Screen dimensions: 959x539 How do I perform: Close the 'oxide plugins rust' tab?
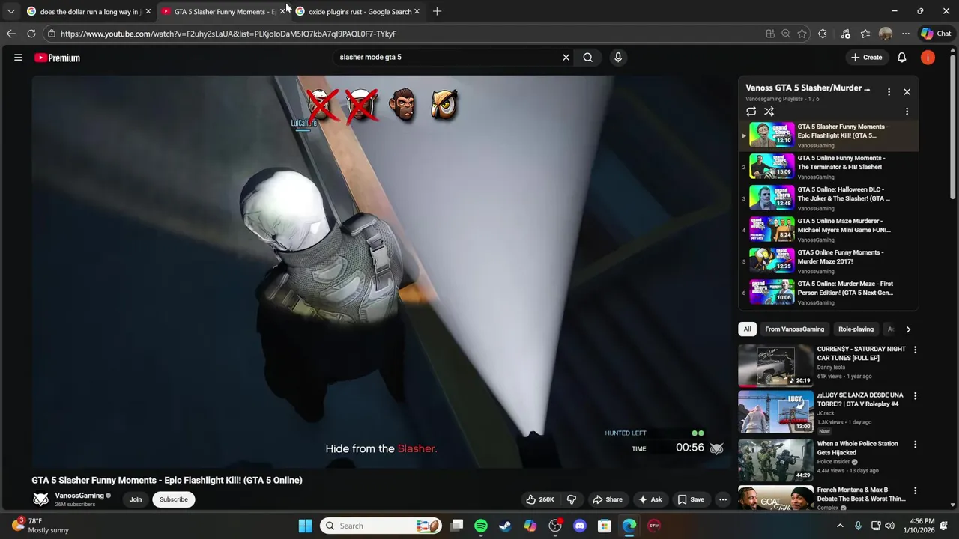click(x=417, y=11)
